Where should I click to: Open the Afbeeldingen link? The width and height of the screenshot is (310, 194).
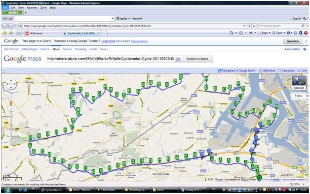(x=29, y=49)
